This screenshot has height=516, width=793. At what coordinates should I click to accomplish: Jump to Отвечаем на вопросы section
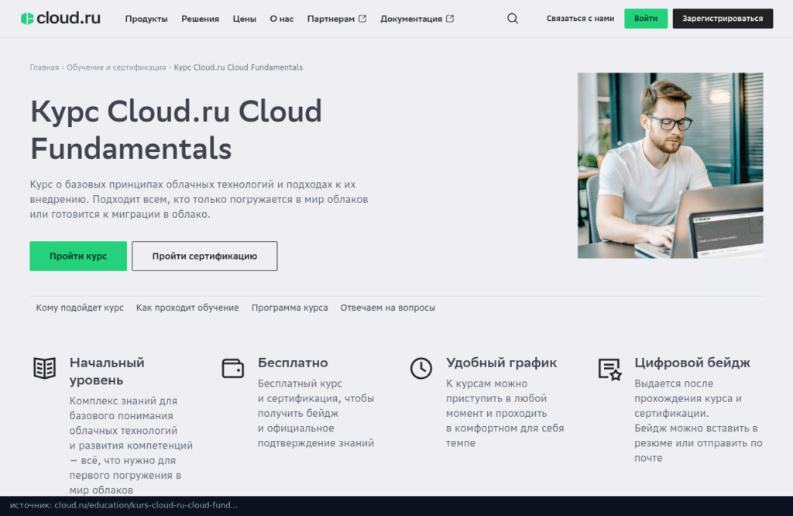coord(387,308)
